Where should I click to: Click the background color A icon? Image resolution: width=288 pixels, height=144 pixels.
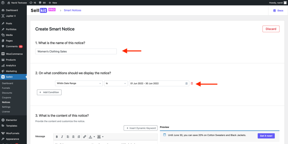coord(99,137)
